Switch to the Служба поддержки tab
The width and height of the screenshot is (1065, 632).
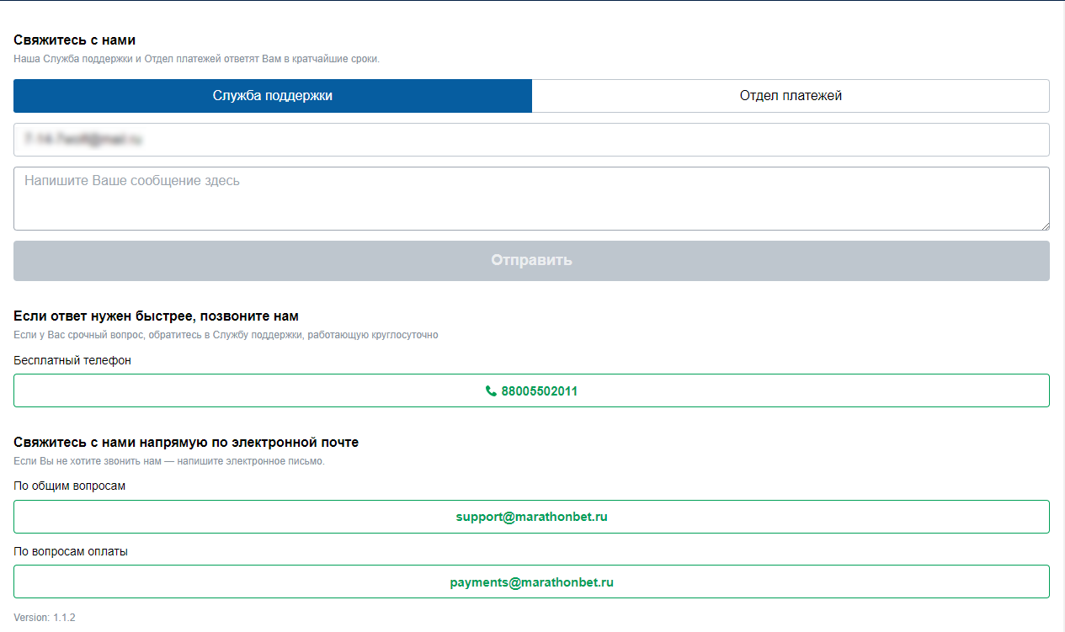tap(273, 96)
